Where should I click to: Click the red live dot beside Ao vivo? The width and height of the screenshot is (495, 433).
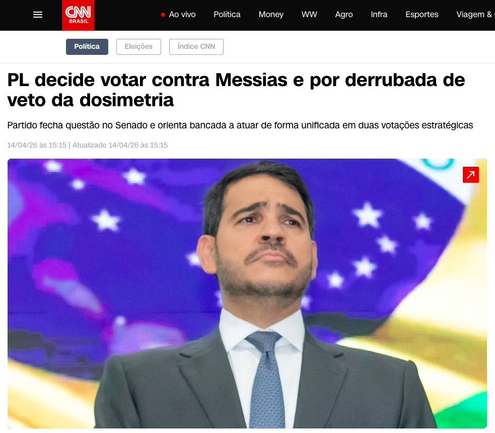163,15
